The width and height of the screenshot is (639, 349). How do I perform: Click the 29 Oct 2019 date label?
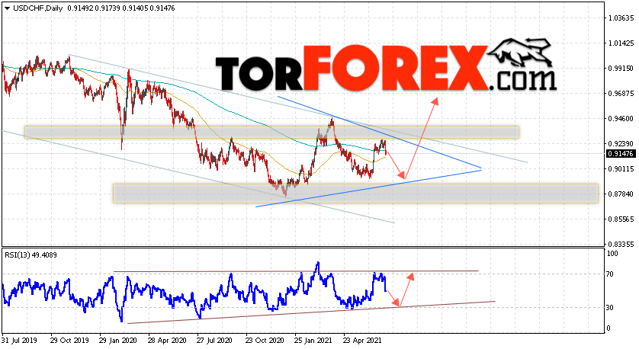coord(69,340)
